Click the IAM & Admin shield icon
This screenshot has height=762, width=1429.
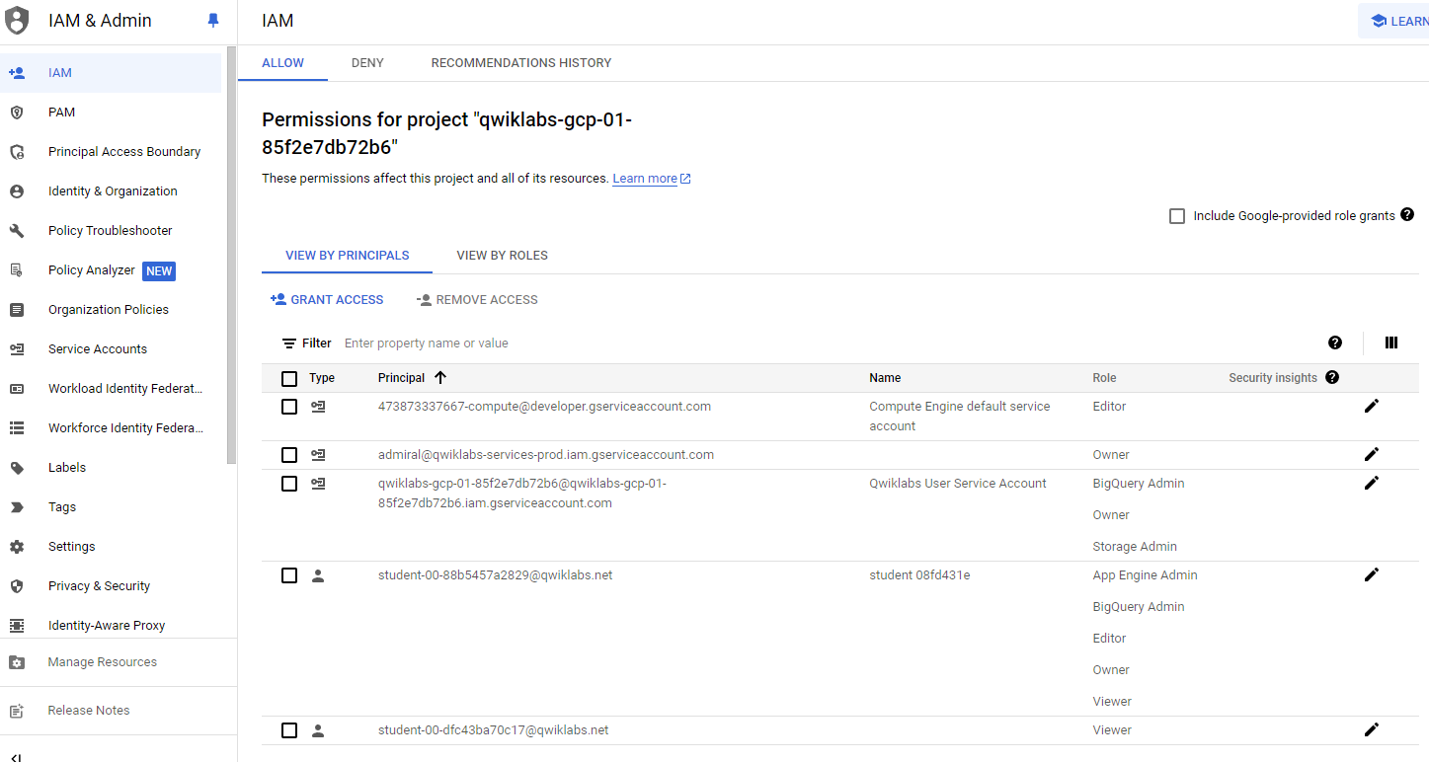click(17, 21)
